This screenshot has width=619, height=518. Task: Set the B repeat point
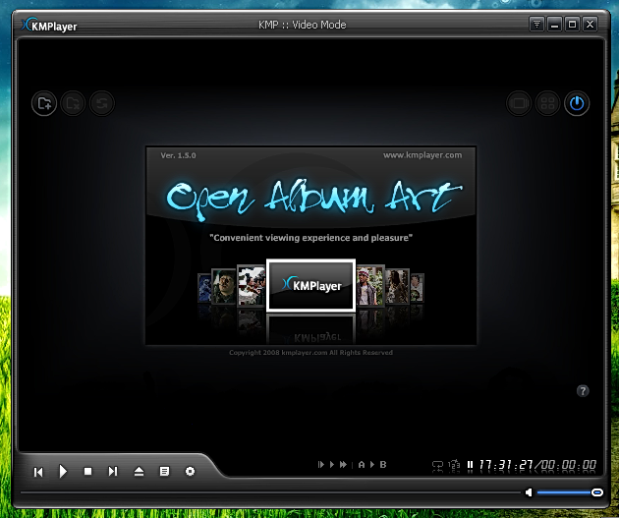point(383,465)
